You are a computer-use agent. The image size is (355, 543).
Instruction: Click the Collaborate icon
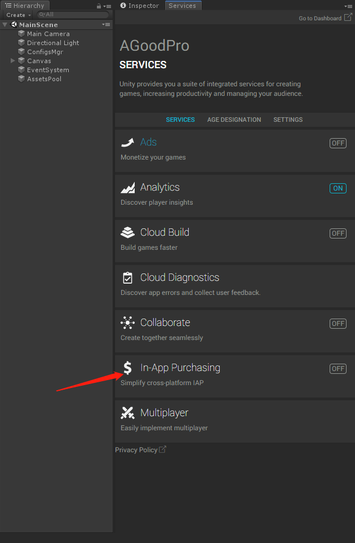[x=127, y=323]
